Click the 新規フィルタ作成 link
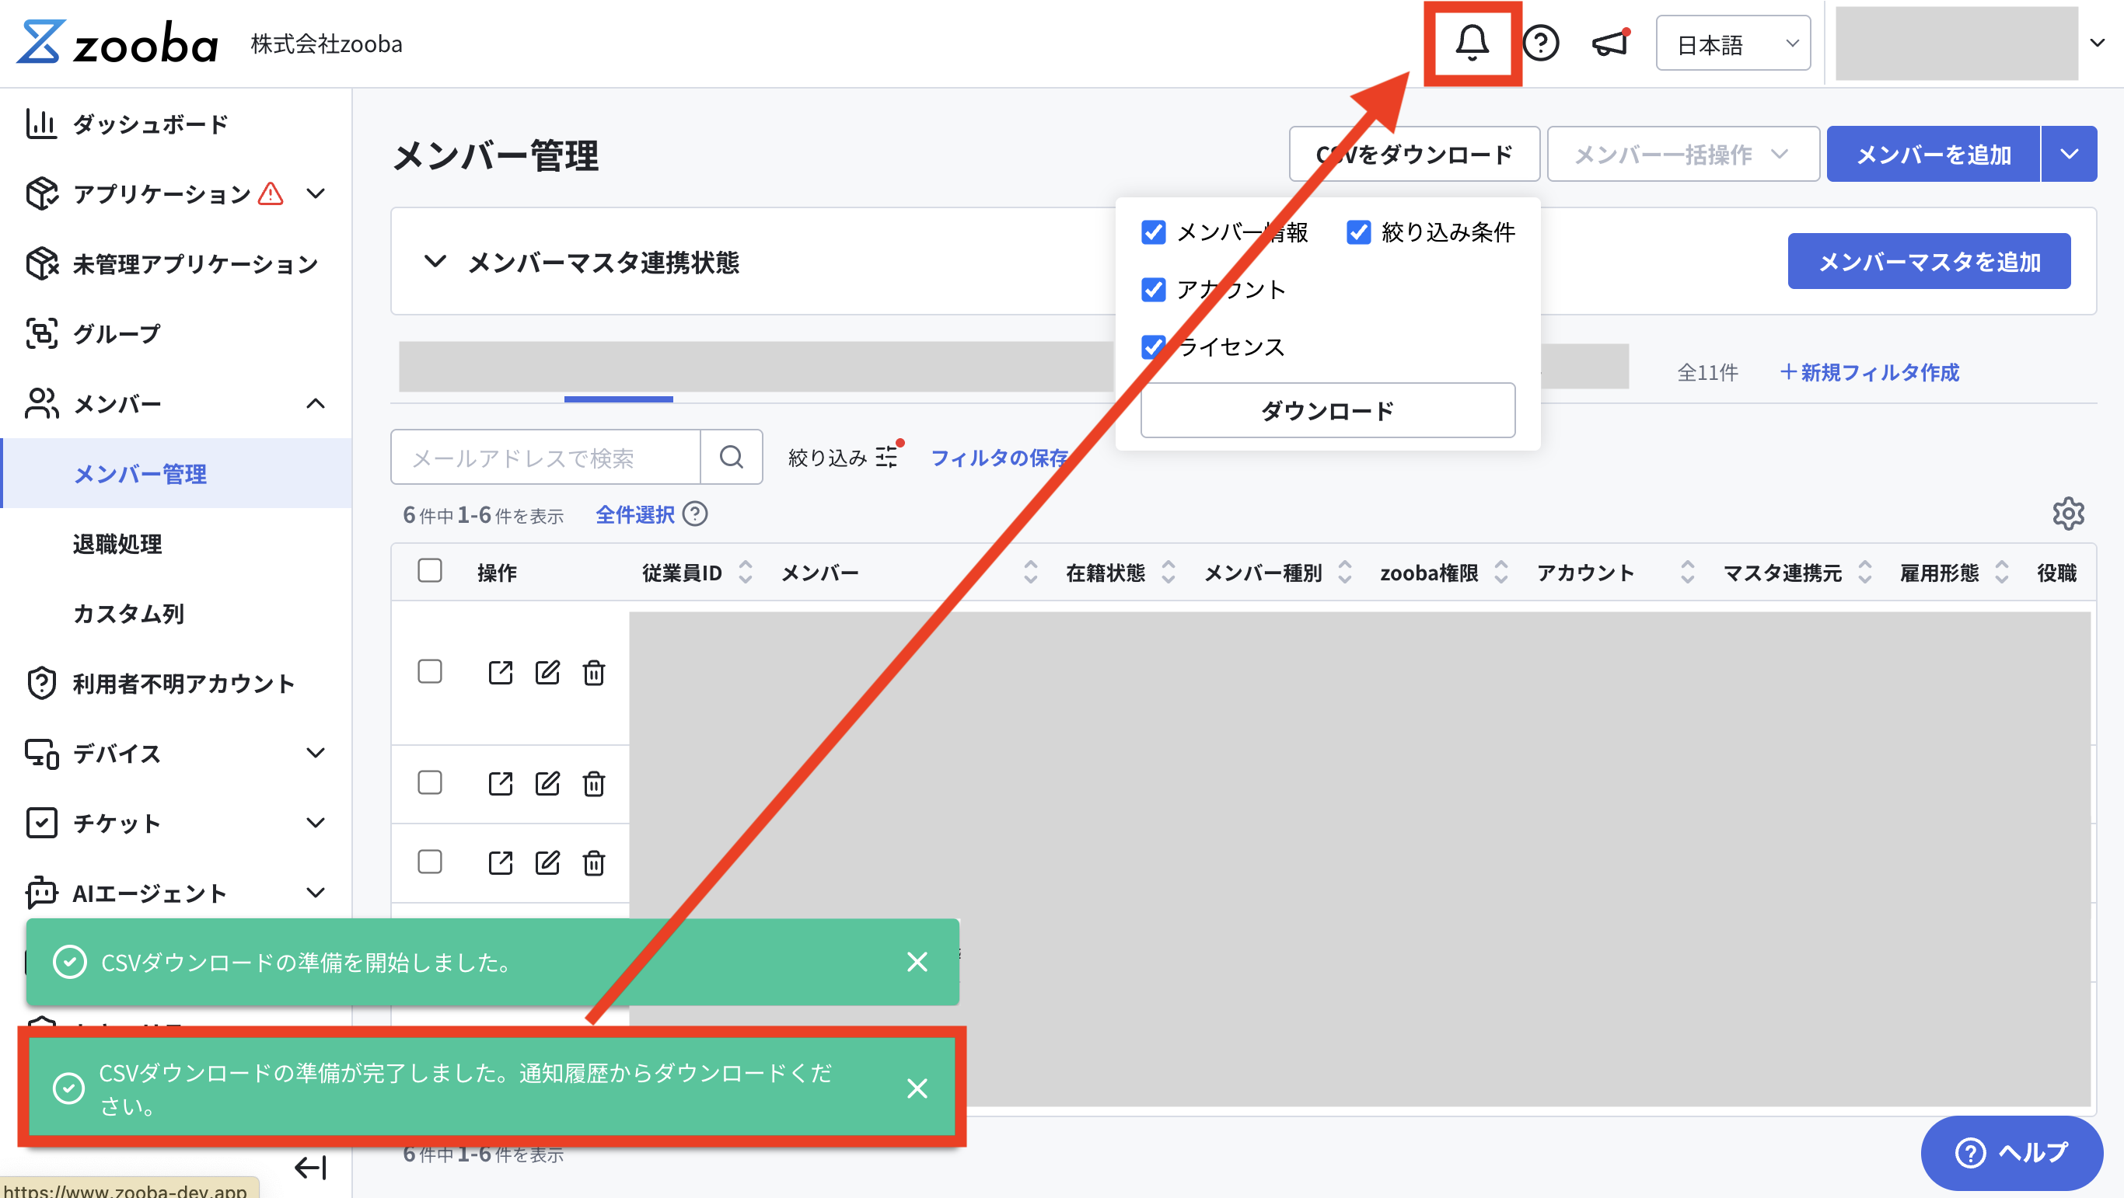This screenshot has width=2124, height=1198. coord(1869,372)
